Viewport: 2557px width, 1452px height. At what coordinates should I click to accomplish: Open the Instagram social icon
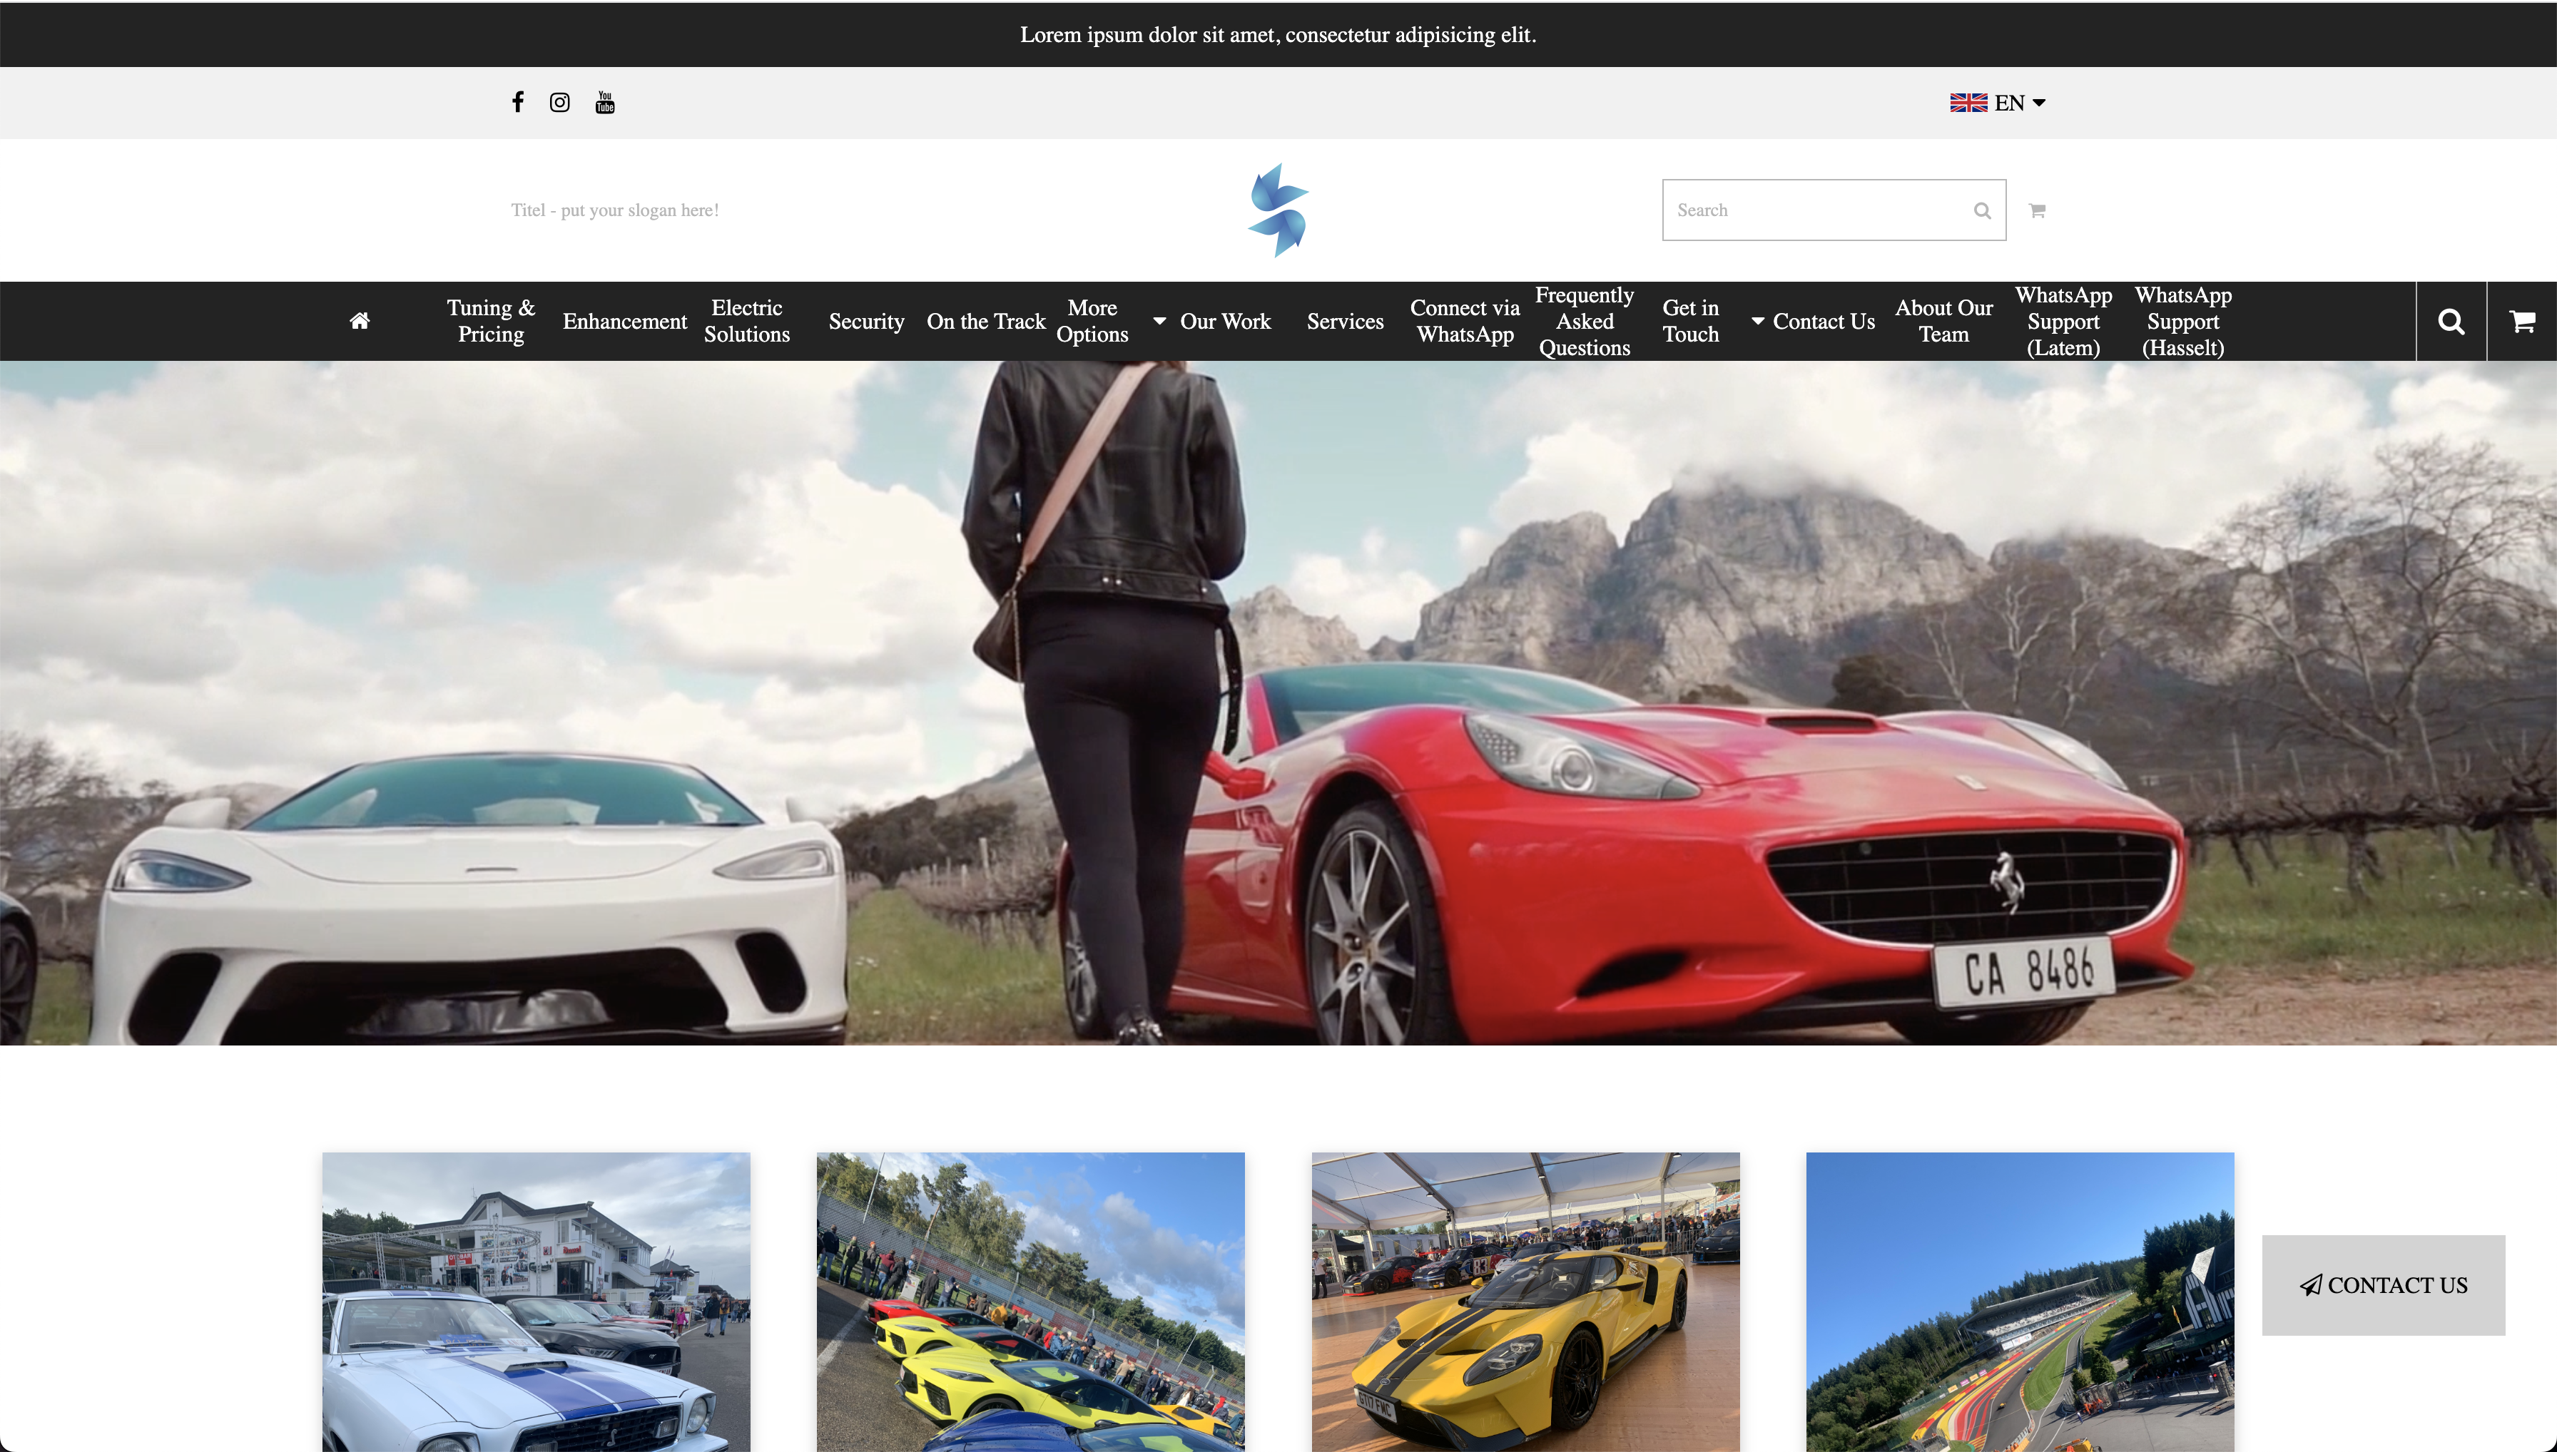(x=559, y=102)
